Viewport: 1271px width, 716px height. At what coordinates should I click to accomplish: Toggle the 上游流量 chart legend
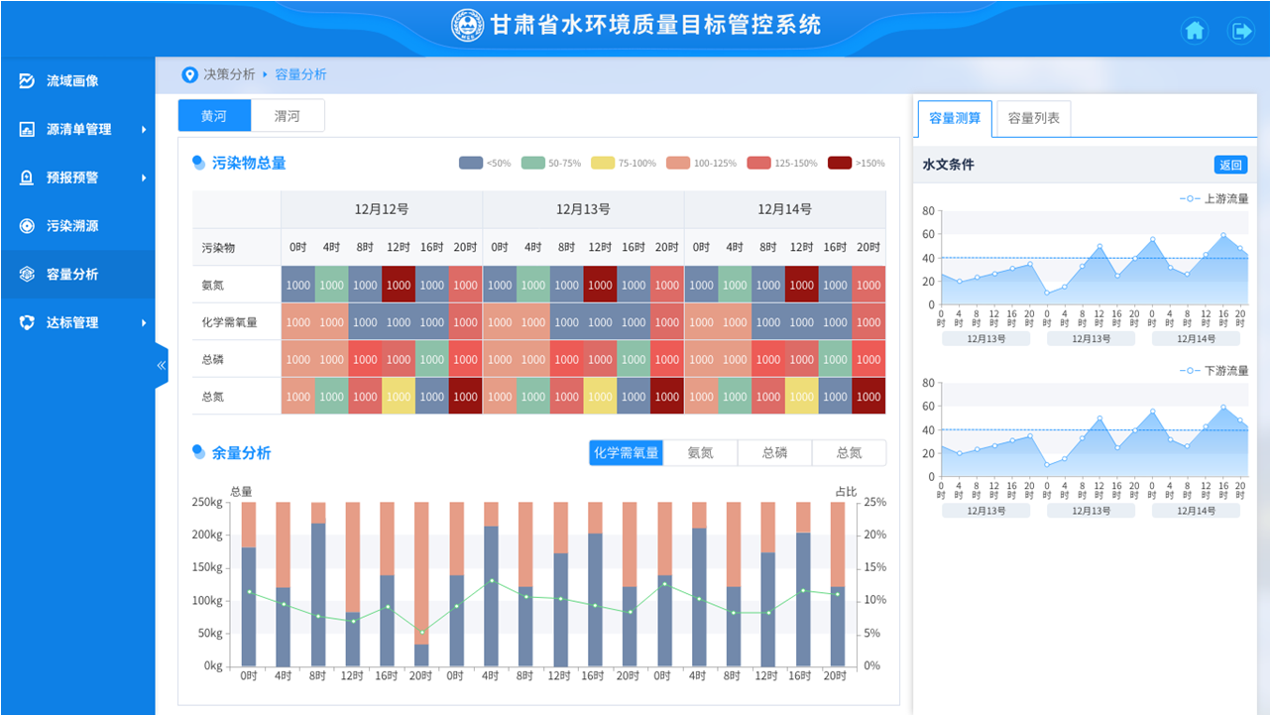pyautogui.click(x=1213, y=198)
